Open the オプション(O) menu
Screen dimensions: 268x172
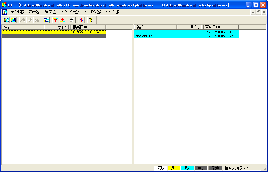tap(70, 12)
